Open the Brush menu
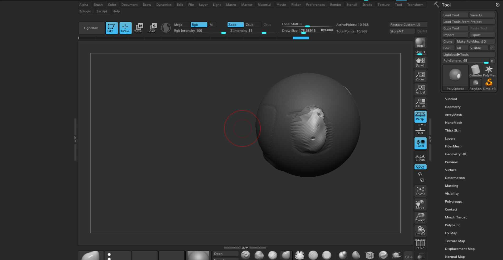This screenshot has width=503, height=260. click(98, 5)
